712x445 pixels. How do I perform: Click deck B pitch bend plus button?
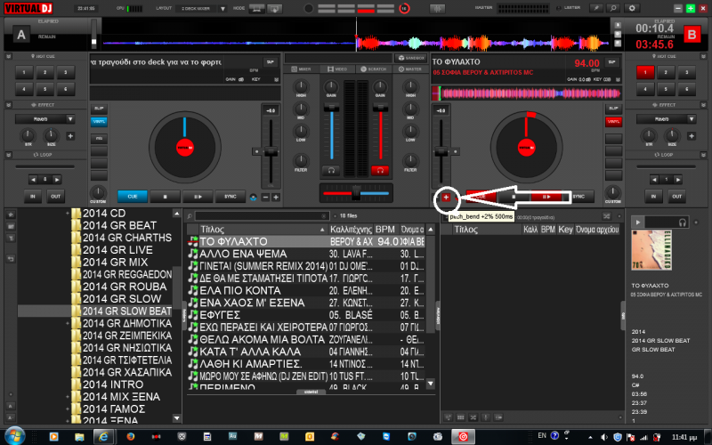[x=446, y=197]
